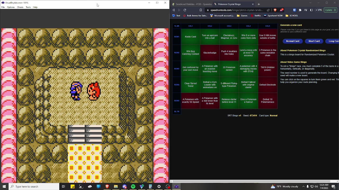This screenshot has height=190, width=339.
Task: Open the Text bookmark
Action: (x=176, y=16)
